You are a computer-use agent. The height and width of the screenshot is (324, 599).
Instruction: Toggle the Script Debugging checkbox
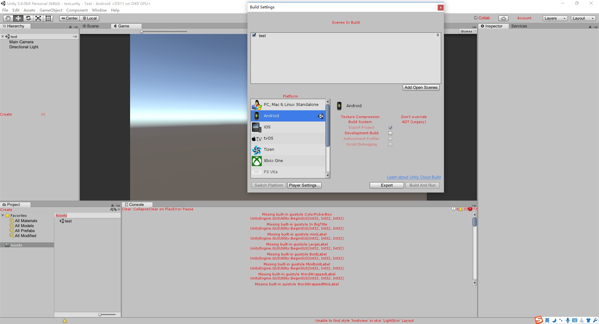point(390,145)
